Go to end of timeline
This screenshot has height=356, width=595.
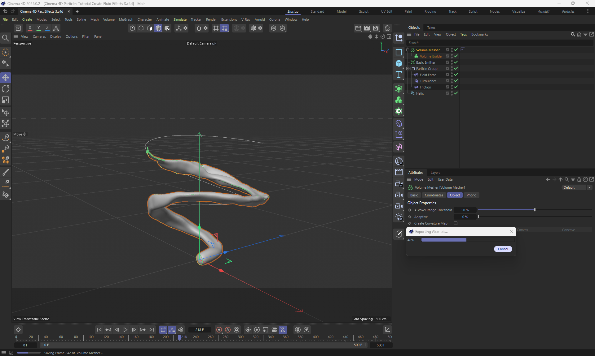pos(152,330)
